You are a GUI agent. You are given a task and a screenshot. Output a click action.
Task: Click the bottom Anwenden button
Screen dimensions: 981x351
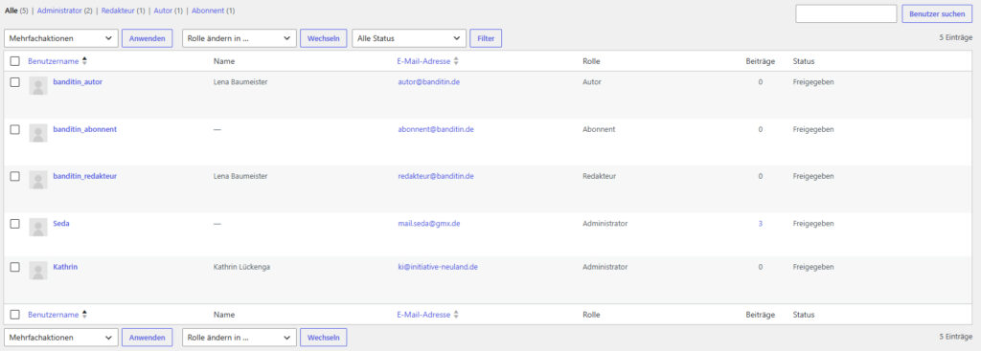point(147,338)
